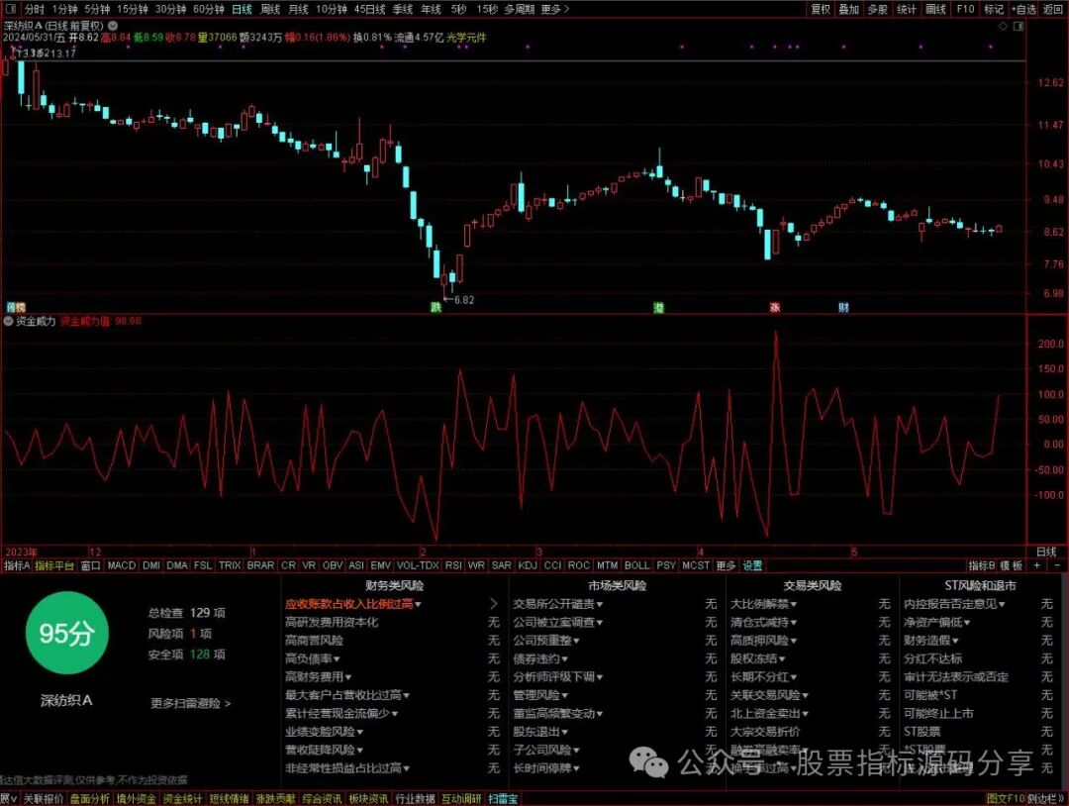Viewport: 1069px width, 806px height.
Task: Expand 更多 indicators in the indicator bar
Action: 726,565
